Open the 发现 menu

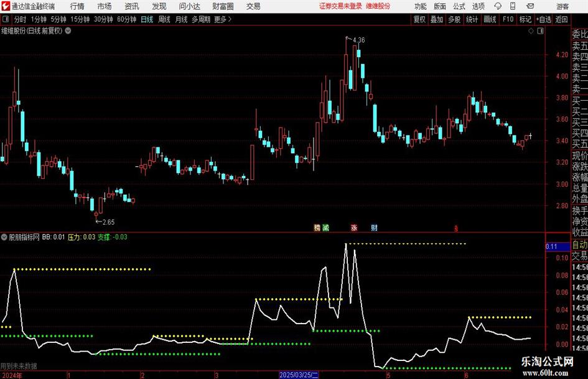[x=159, y=6]
